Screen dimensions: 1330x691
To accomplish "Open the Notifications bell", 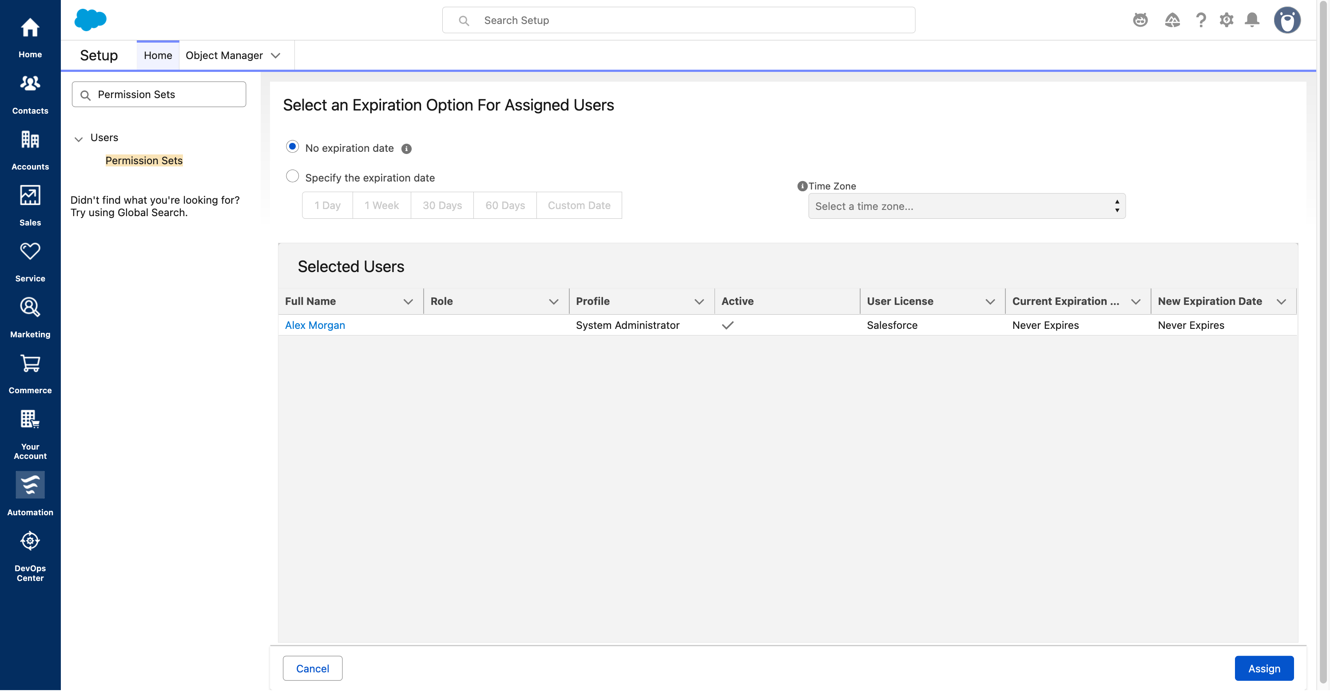I will tap(1252, 20).
